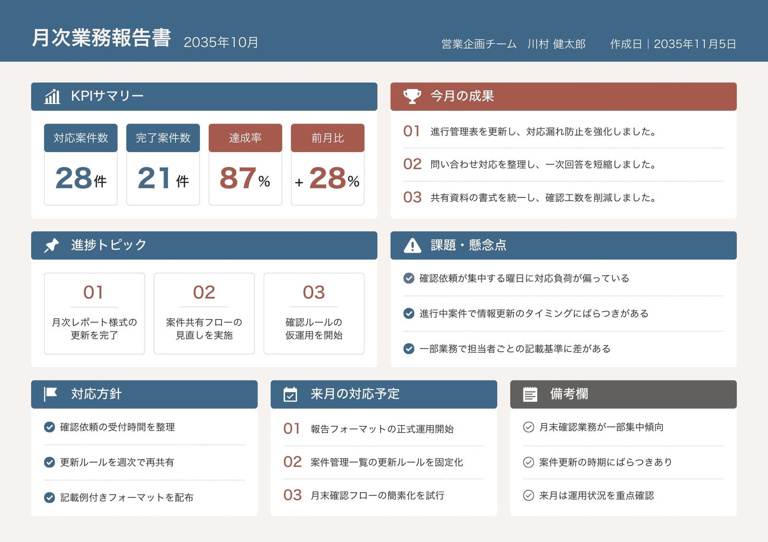768x542 pixels.
Task: Click check icon for 確認依頼が集中する曜日に対応負荷が偏っている
Action: pyautogui.click(x=409, y=278)
